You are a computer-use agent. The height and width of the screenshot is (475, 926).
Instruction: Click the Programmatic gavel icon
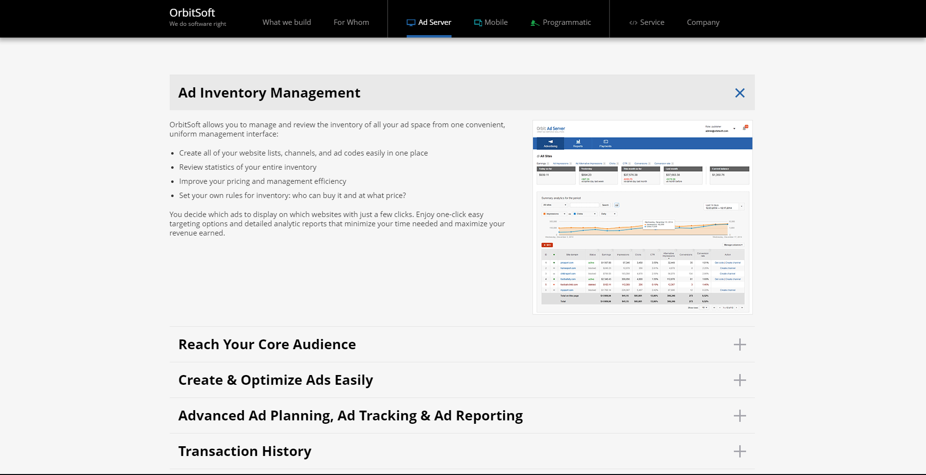point(535,22)
